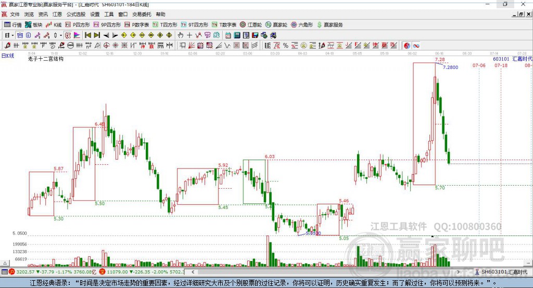533x288 pixels.
Task: Select the 07-06 date marker
Action: click(x=479, y=65)
